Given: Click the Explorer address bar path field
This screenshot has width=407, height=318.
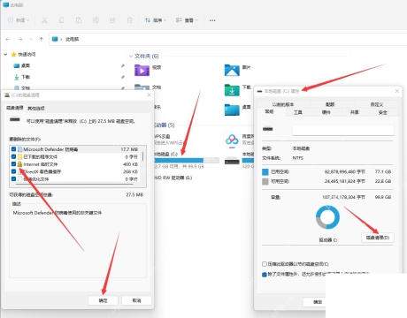Looking at the screenshot, I should 227,39.
